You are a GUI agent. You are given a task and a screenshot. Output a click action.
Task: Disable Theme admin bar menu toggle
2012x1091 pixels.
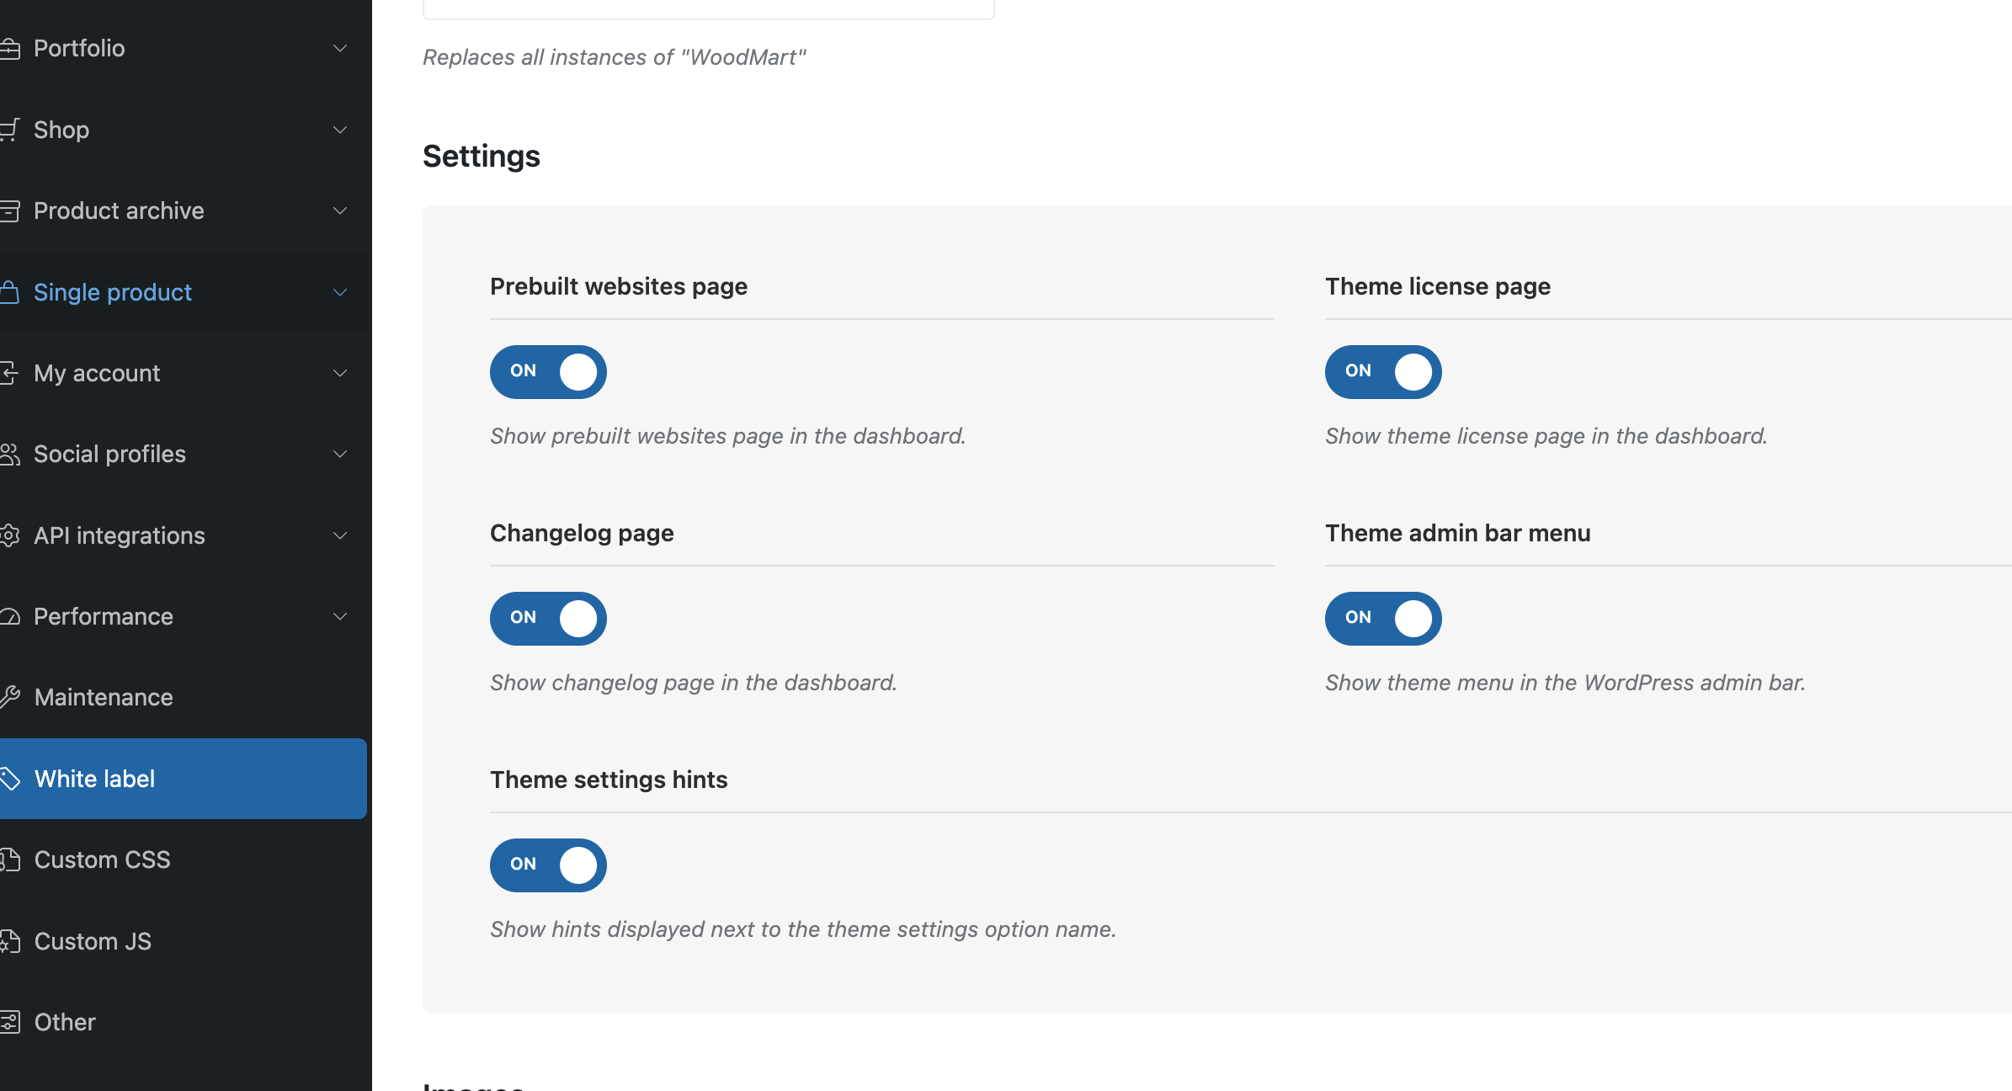click(x=1383, y=619)
